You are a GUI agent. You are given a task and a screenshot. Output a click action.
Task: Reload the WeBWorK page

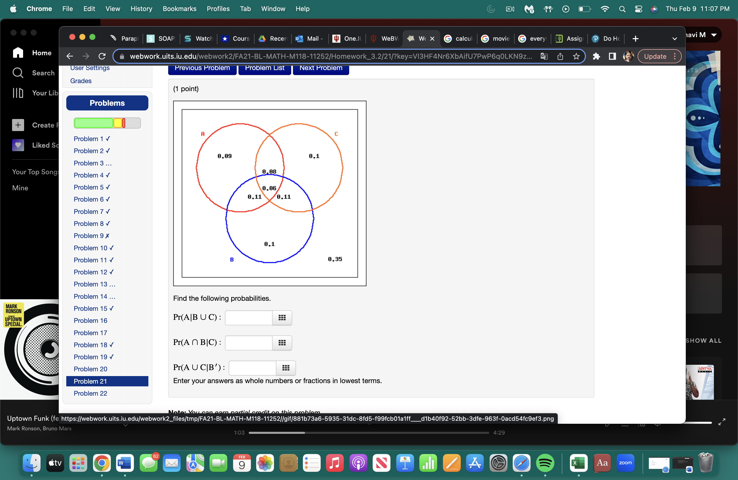coord(102,56)
